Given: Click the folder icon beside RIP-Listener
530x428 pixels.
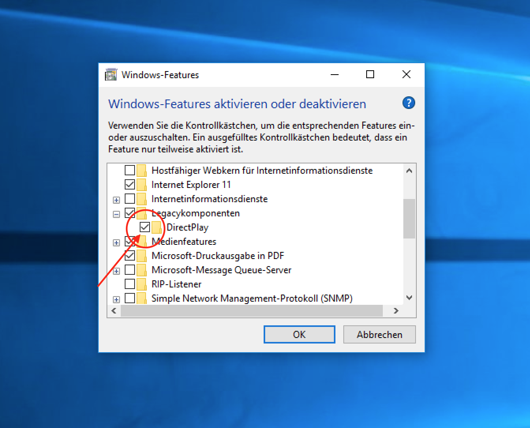Looking at the screenshot, I should [x=141, y=284].
